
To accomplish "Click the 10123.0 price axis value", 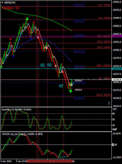I will click(116, 106).
